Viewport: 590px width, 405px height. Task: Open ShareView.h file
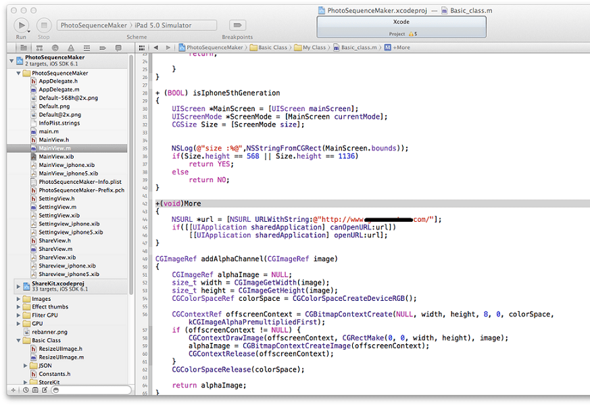coord(55,241)
